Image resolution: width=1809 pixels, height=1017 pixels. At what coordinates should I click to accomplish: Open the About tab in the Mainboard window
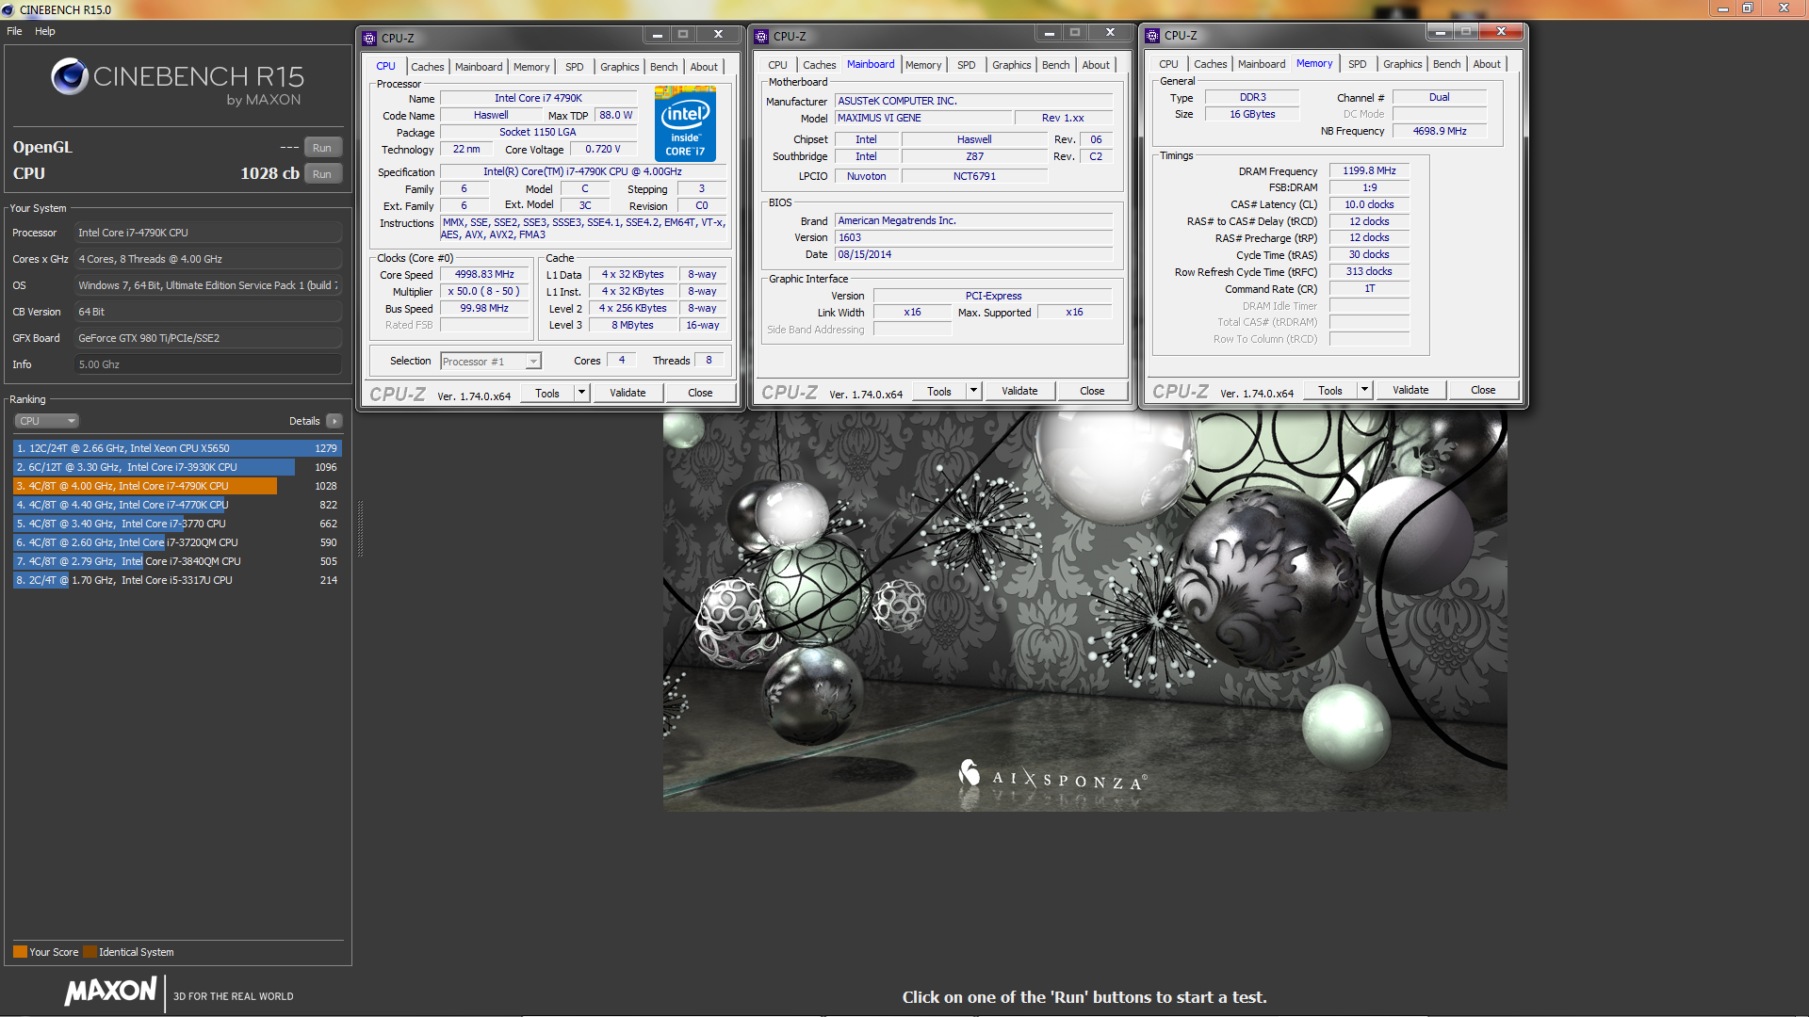pyautogui.click(x=1095, y=65)
